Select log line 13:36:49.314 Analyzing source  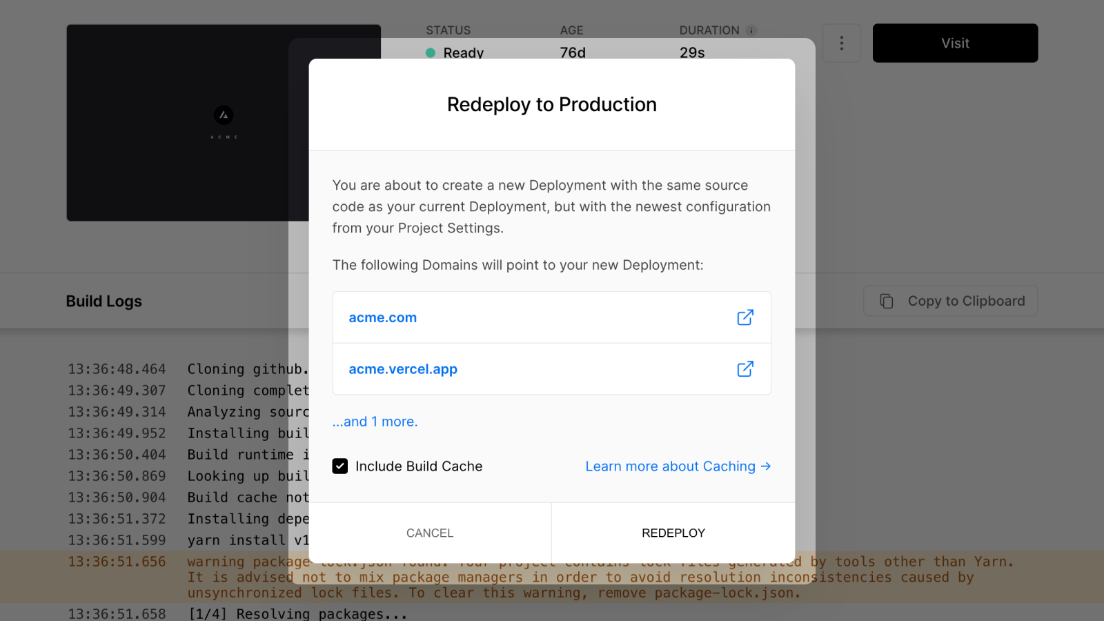coord(188,412)
